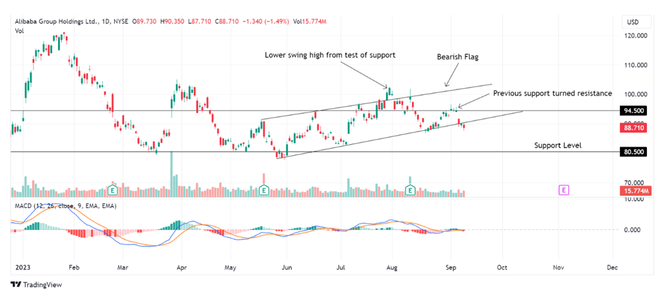Open the TradingView logo link
667x298 pixels.
point(37,284)
